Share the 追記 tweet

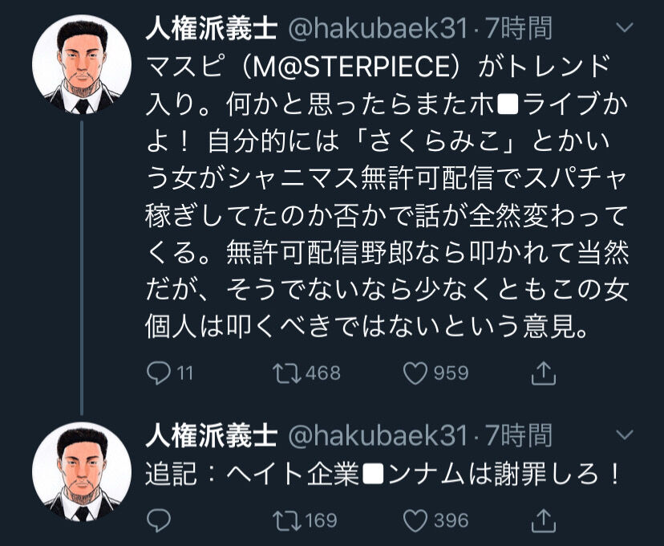[x=544, y=520]
